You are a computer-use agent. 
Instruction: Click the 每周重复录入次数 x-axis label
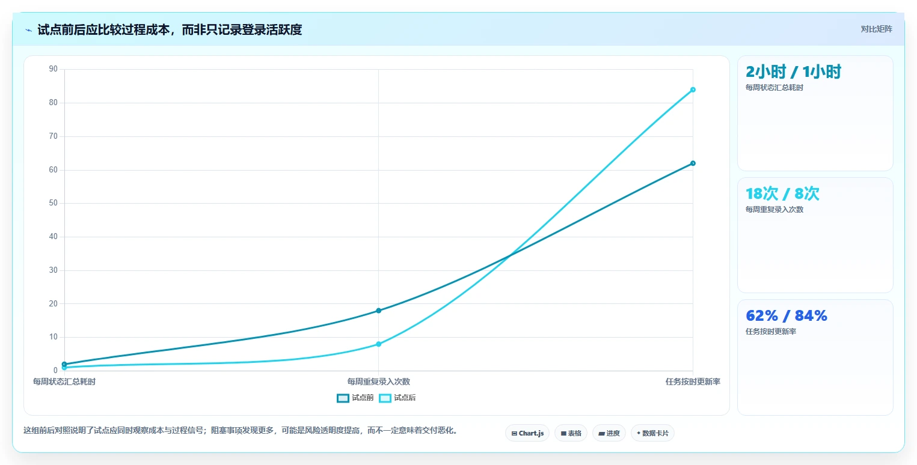(378, 381)
